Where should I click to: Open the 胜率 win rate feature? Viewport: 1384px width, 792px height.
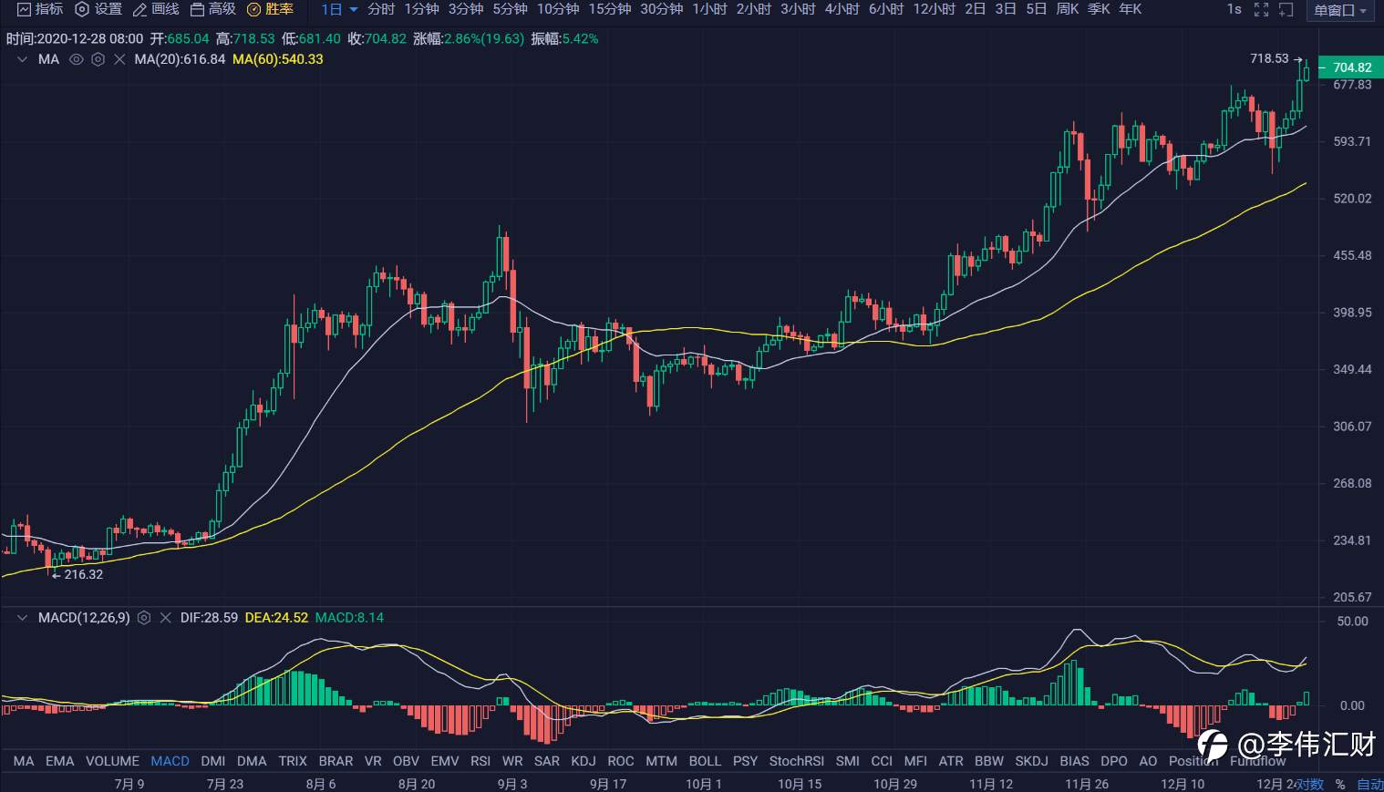pyautogui.click(x=271, y=9)
